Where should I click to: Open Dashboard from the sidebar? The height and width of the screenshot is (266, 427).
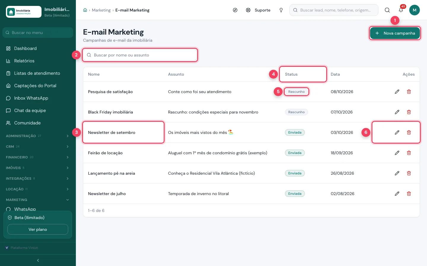38,48
